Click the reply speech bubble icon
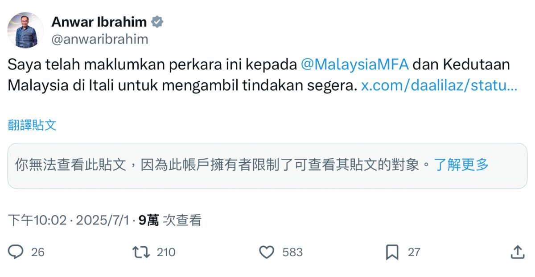This screenshot has height=277, width=535. (x=16, y=252)
